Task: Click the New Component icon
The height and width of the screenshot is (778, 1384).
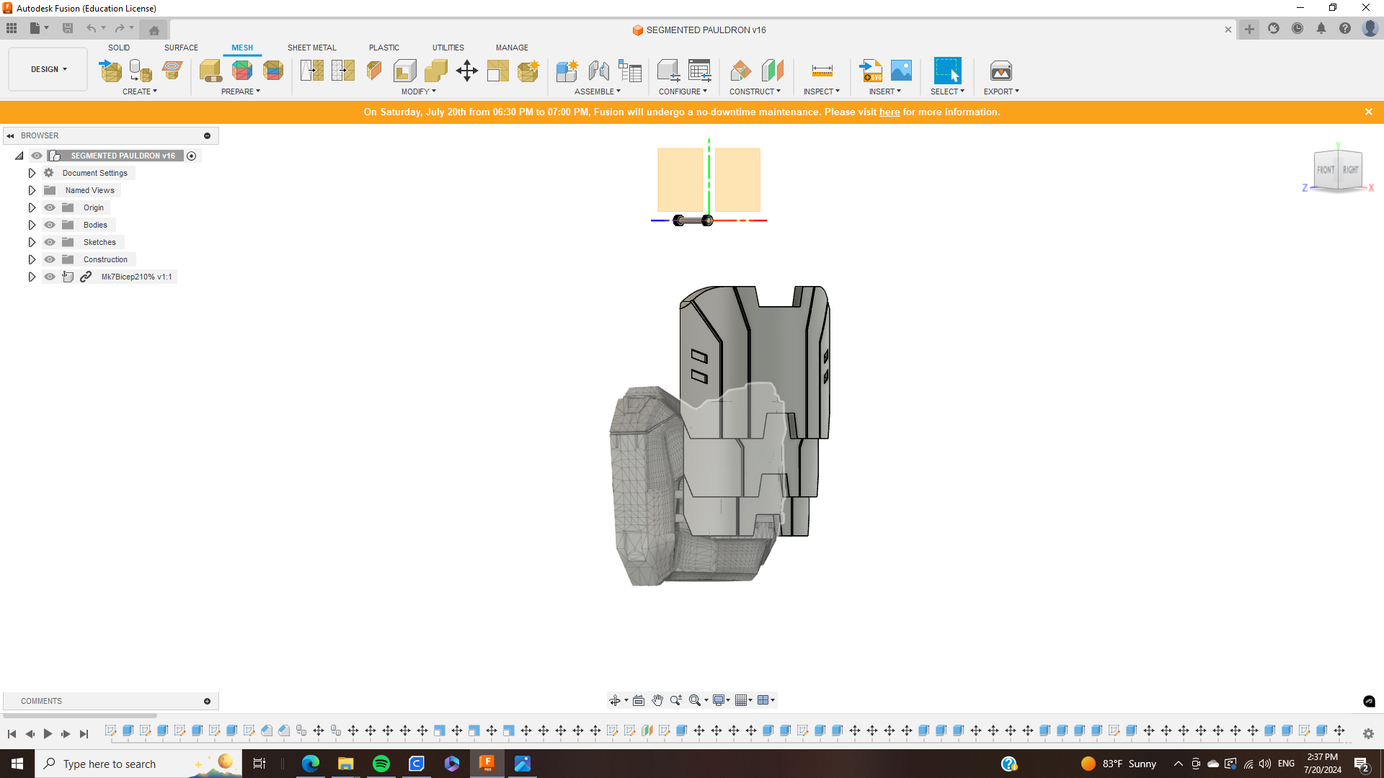Action: click(567, 71)
